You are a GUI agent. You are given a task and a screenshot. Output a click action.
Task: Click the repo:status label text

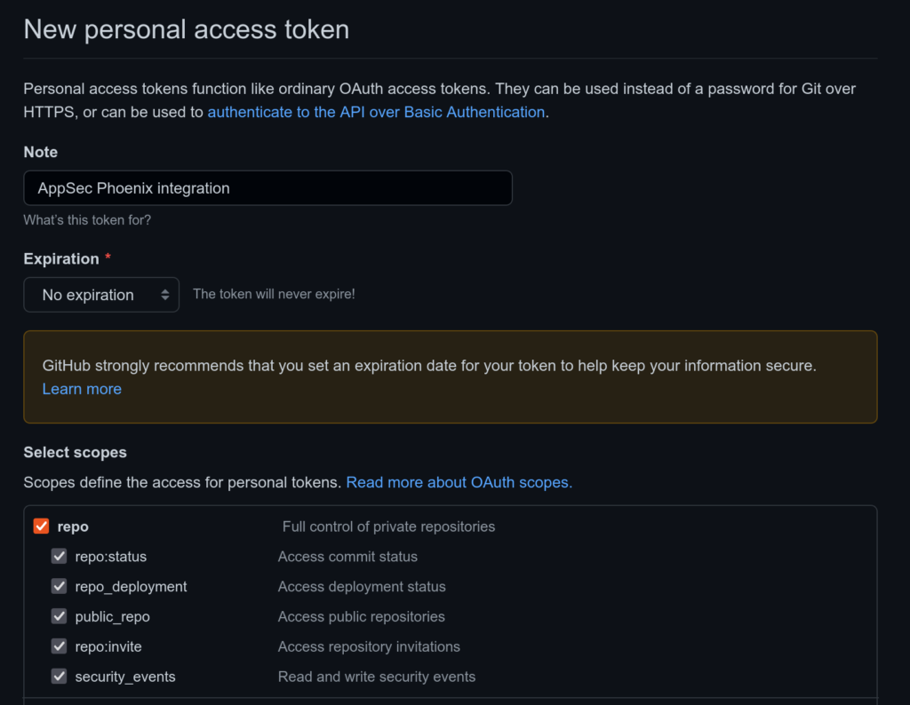[x=111, y=557]
